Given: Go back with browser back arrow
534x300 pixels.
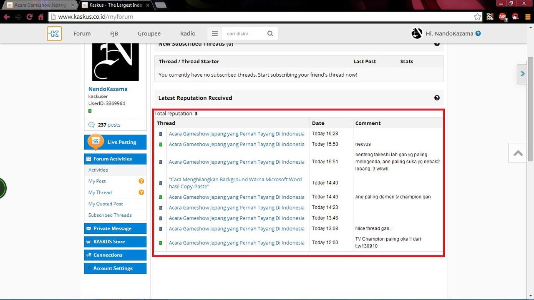Looking at the screenshot, I should (x=7, y=17).
